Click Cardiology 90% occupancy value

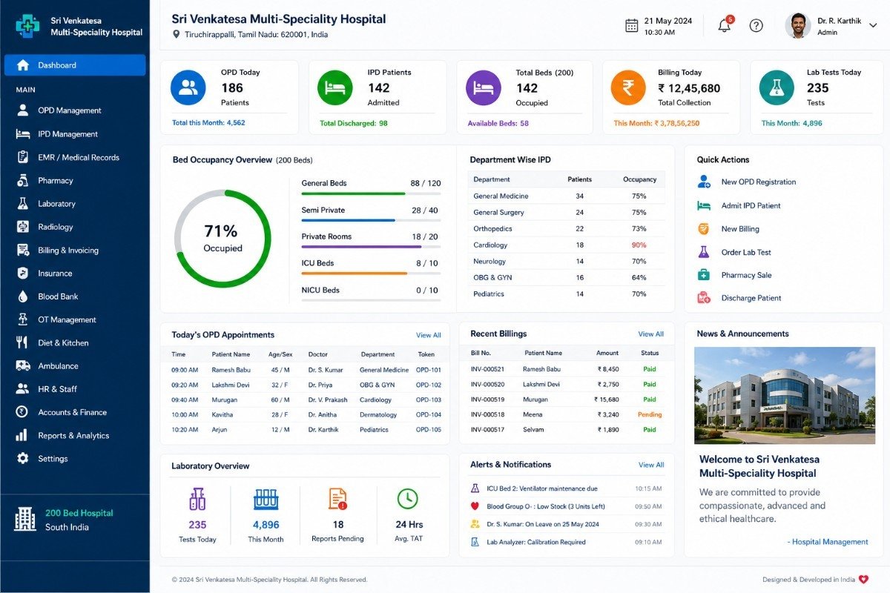(x=639, y=245)
